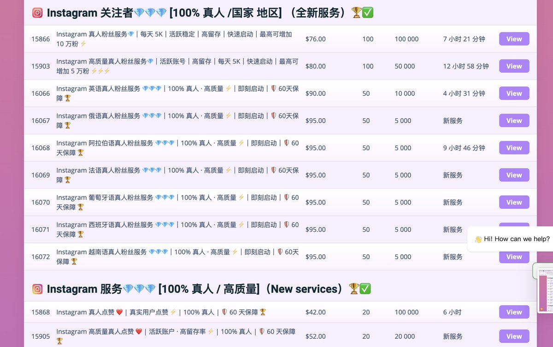The height and width of the screenshot is (347, 553).
Task: View the Instagram 真人点赞 service 15868
Action: tap(514, 312)
